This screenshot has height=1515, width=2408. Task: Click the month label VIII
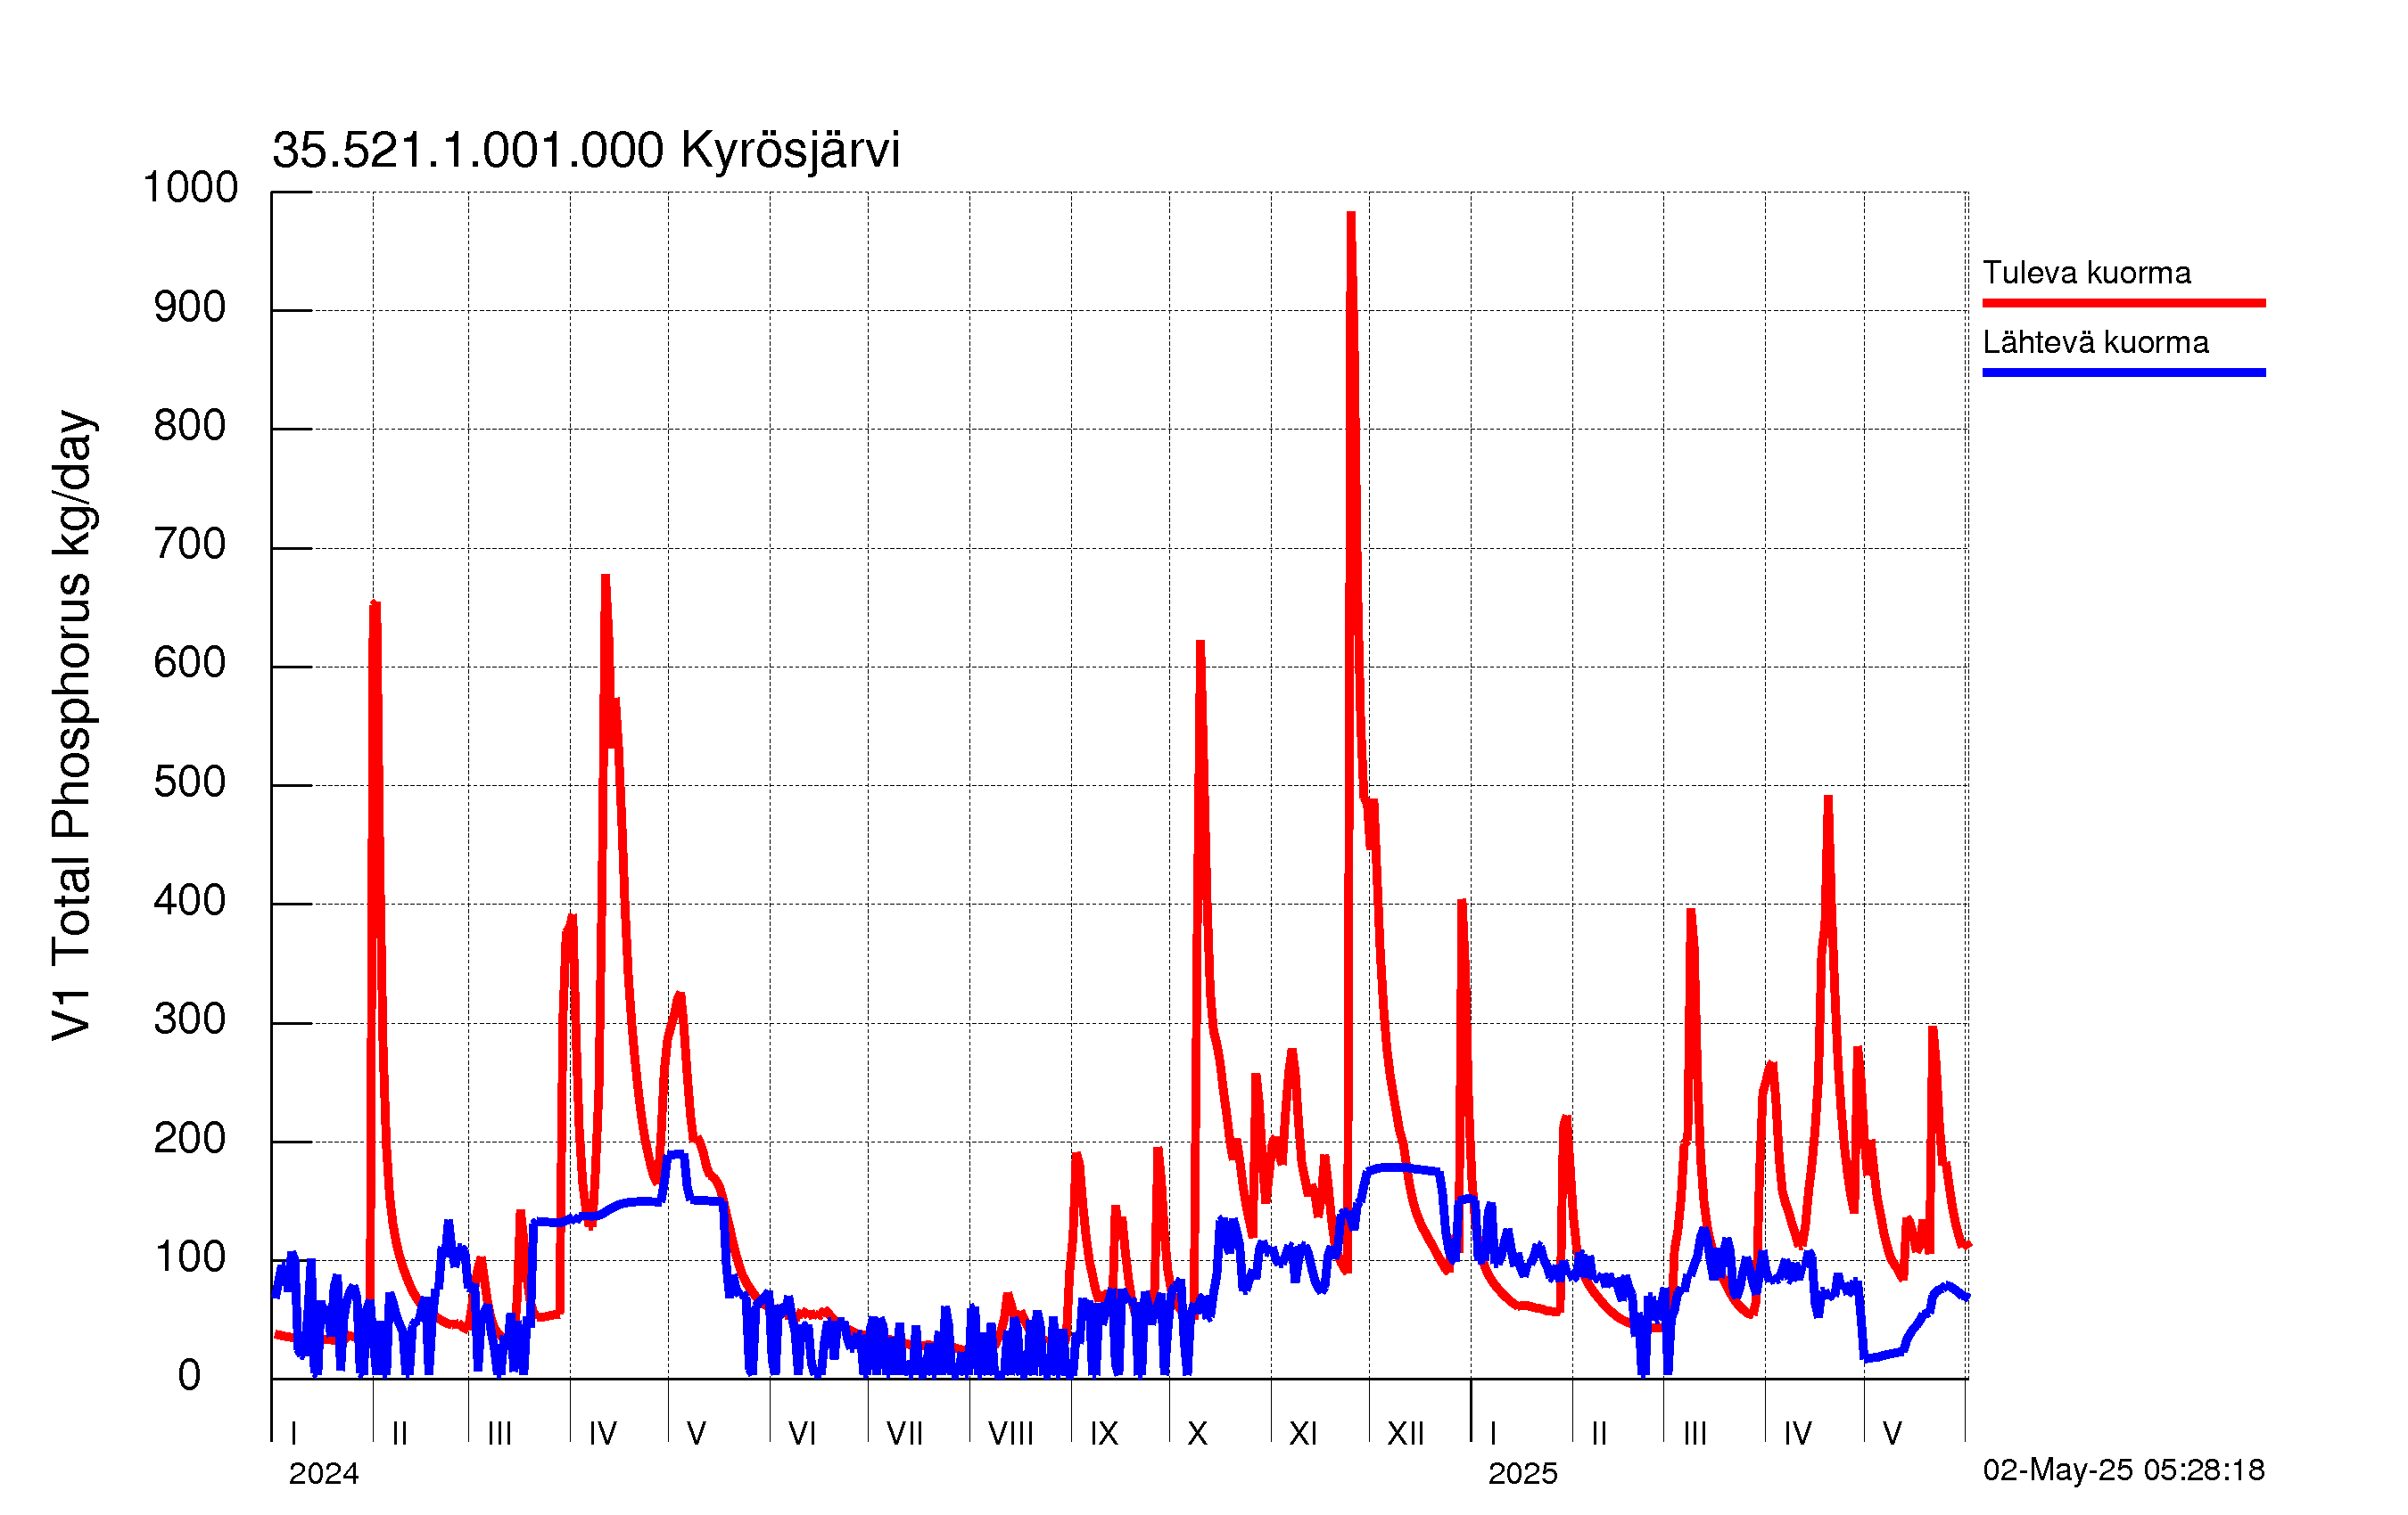[1011, 1434]
